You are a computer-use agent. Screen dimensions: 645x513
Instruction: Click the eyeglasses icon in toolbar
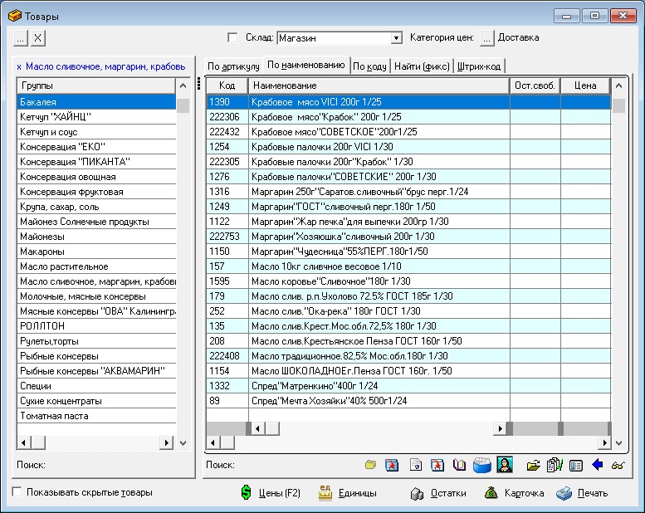tap(618, 465)
